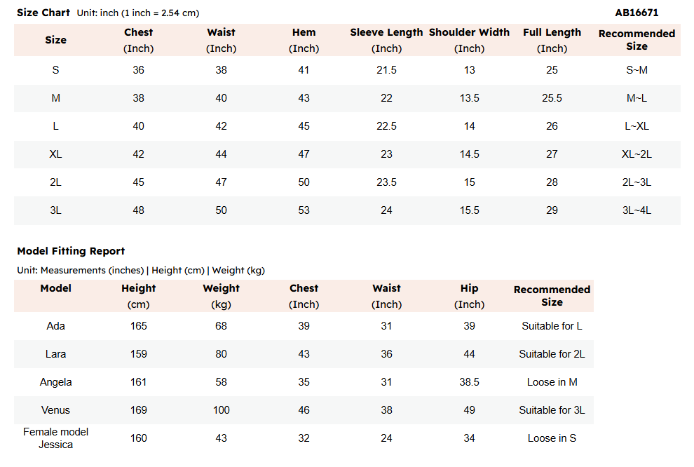The image size is (694, 467).
Task: Click the 21.5 sleeve length value
Action: pos(386,70)
